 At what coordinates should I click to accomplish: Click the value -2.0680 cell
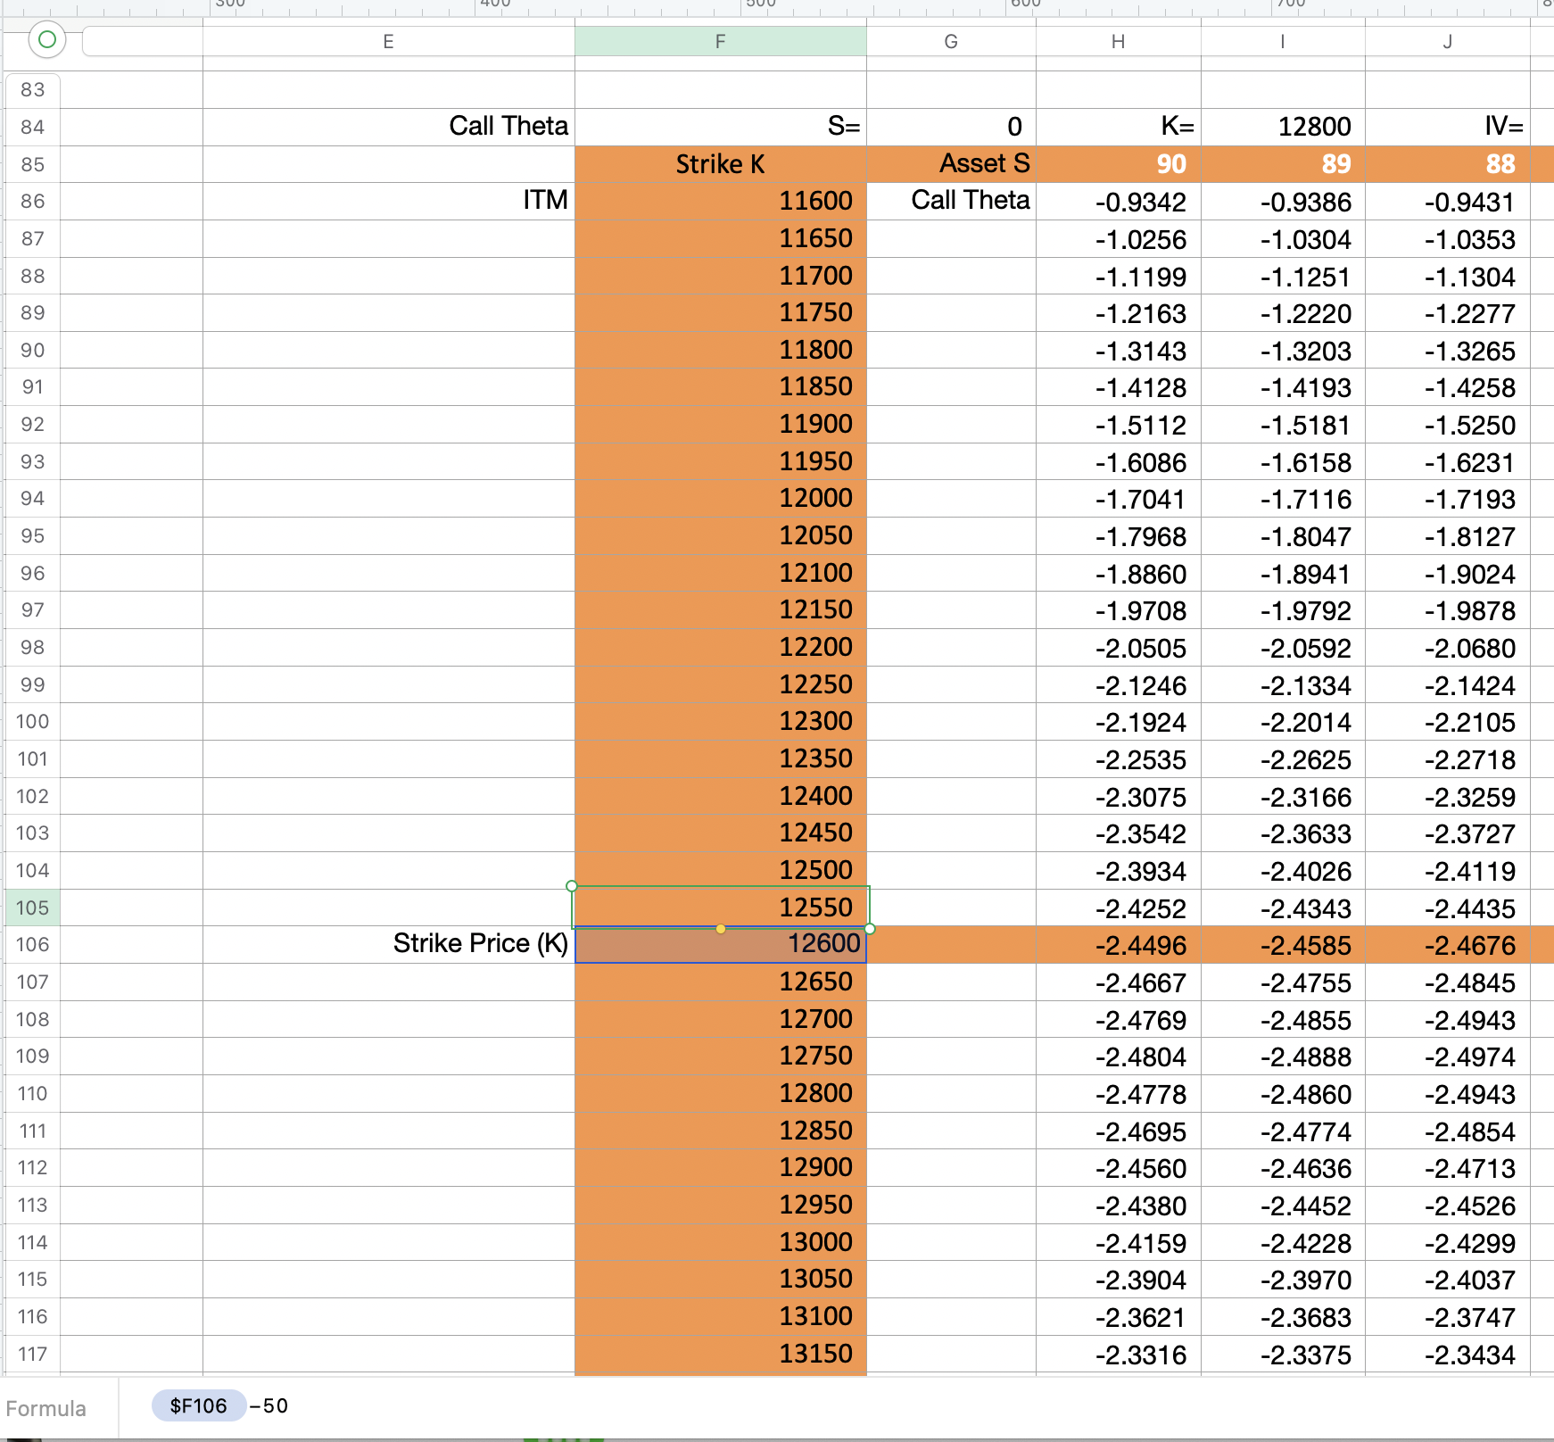click(1447, 648)
